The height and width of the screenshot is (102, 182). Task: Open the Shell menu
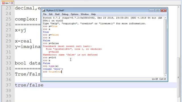(57, 14)
